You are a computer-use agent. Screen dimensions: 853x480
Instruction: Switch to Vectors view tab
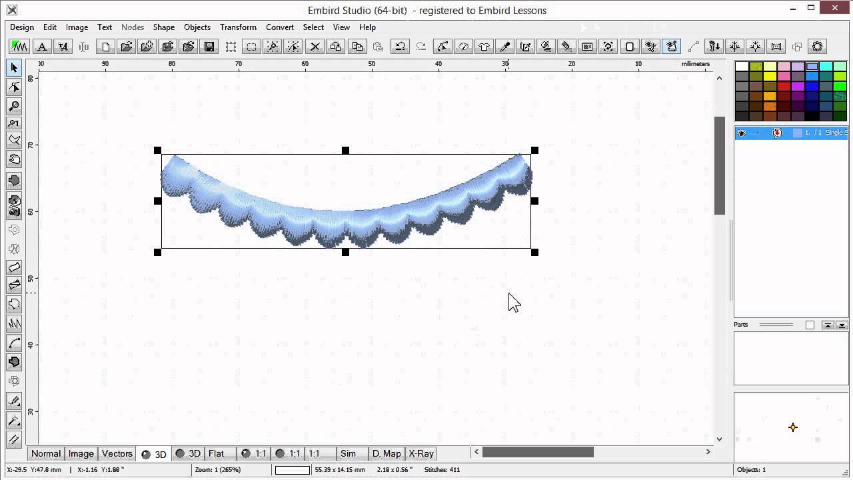pos(117,453)
